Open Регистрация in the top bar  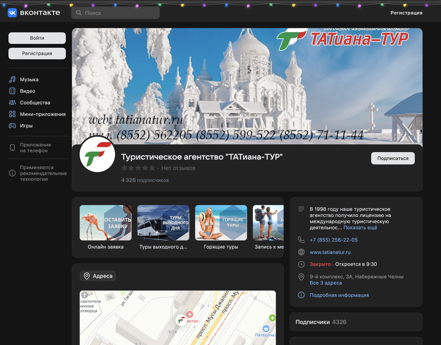tap(406, 13)
